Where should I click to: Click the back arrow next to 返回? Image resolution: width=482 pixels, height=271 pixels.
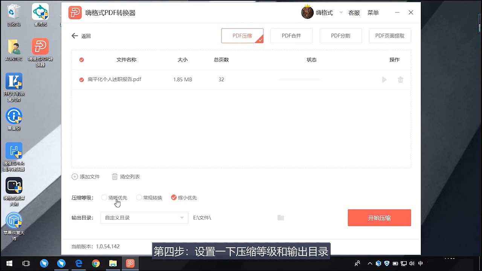[x=75, y=35]
